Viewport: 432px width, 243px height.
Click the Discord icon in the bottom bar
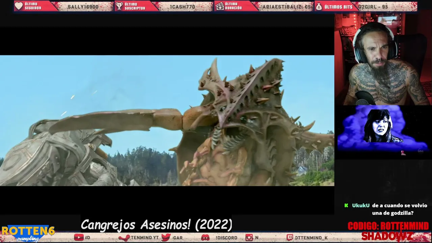[205, 238]
